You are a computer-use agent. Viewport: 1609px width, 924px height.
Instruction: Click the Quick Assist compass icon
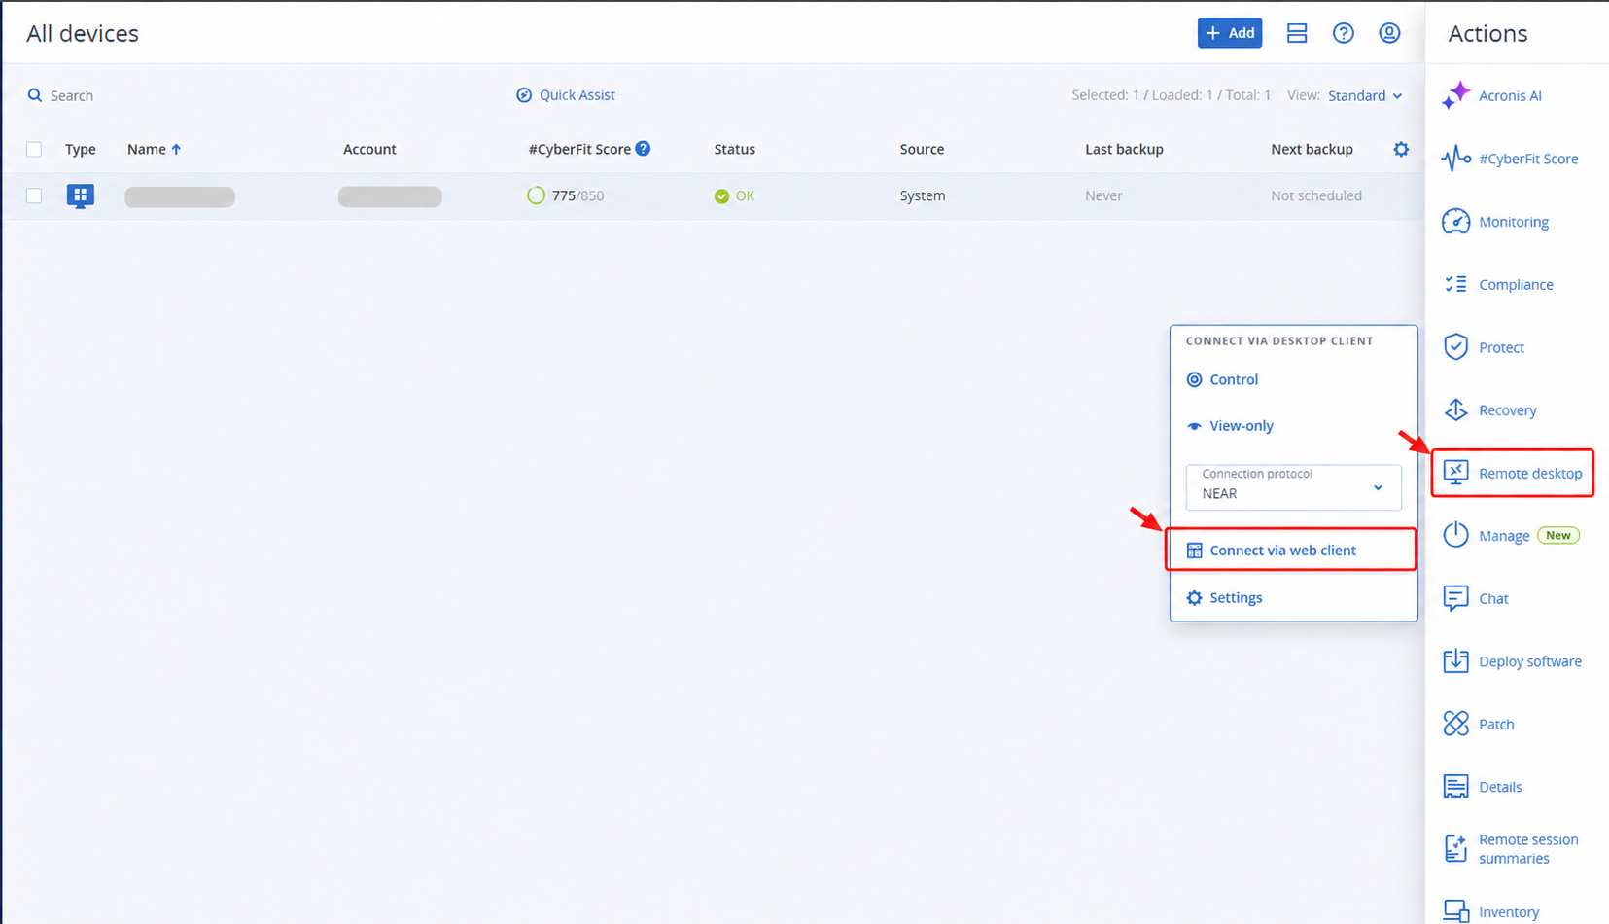click(524, 95)
